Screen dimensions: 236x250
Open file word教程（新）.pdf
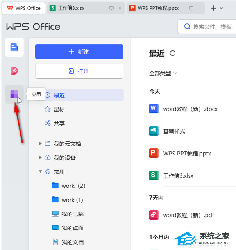[x=189, y=215]
